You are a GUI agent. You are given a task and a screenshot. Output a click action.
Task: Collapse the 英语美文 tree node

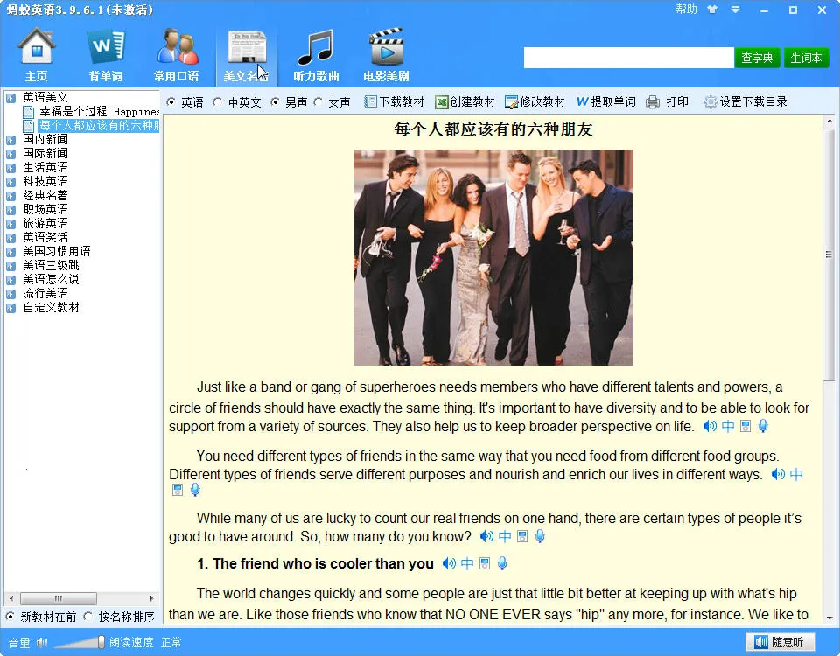pyautogui.click(x=10, y=98)
